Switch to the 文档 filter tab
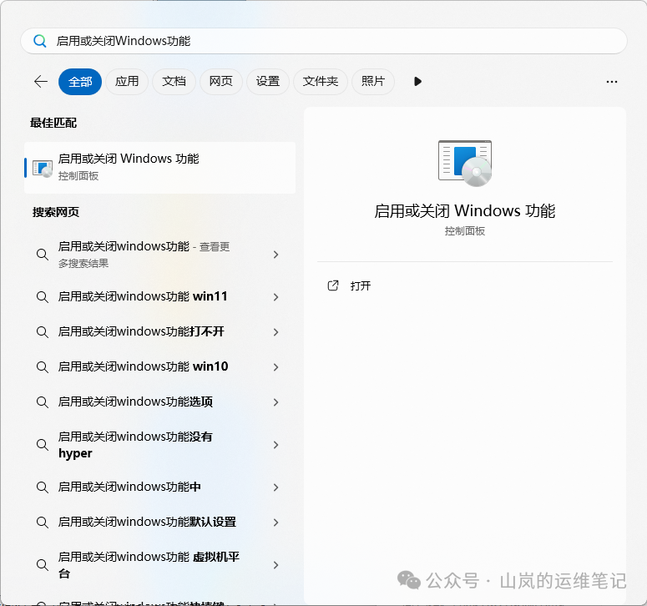The image size is (647, 606). click(x=174, y=82)
